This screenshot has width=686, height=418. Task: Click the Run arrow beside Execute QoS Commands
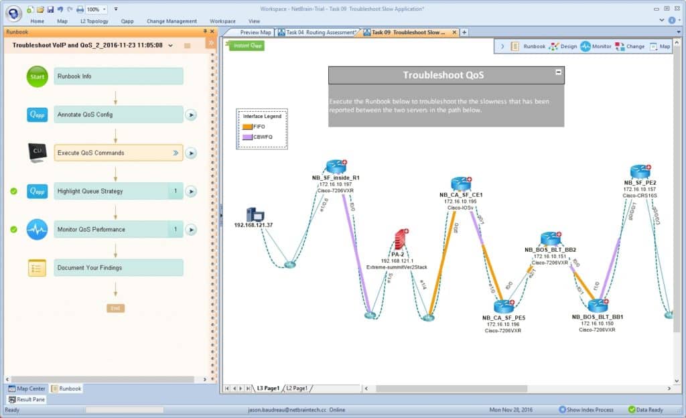pyautogui.click(x=192, y=153)
